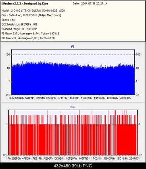Click the PIF x-axis label '1EC119h'

click(x=122, y=158)
